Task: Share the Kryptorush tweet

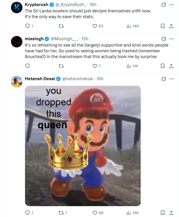Action: click(171, 26)
